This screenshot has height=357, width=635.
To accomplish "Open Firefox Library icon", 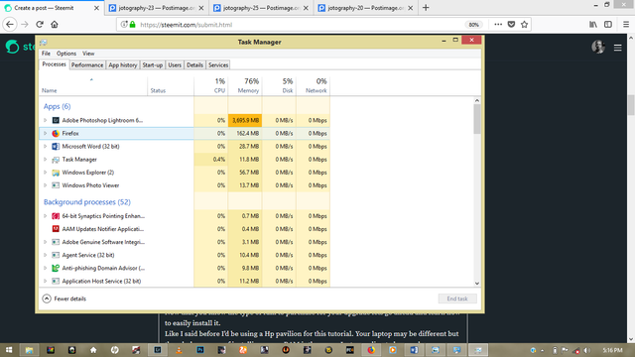I will [593, 25].
